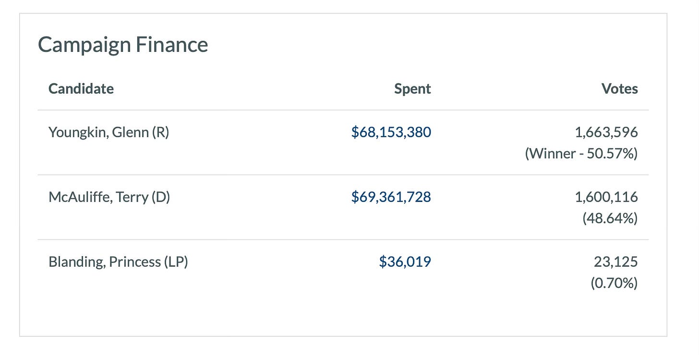Open Blanding's $36,019 spent link
699x355 pixels.
(405, 262)
